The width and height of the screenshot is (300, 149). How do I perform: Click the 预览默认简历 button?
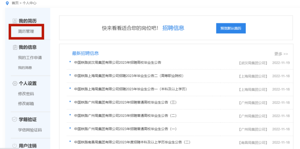(231, 28)
